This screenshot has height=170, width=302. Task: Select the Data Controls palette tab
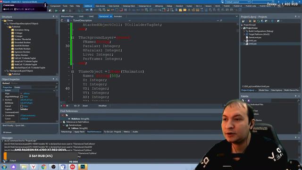(x=114, y=6)
